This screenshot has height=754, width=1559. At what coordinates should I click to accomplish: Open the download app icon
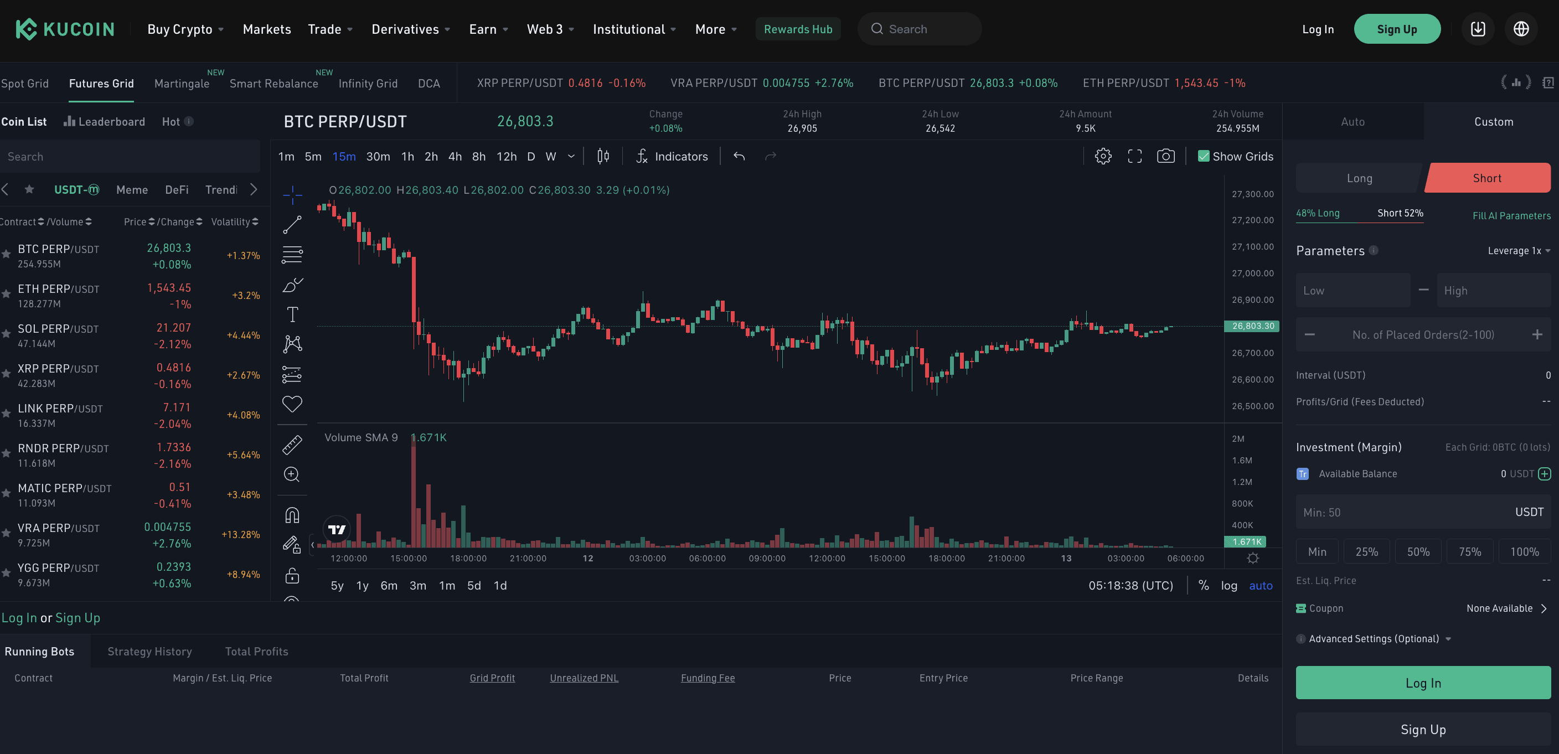(1478, 29)
